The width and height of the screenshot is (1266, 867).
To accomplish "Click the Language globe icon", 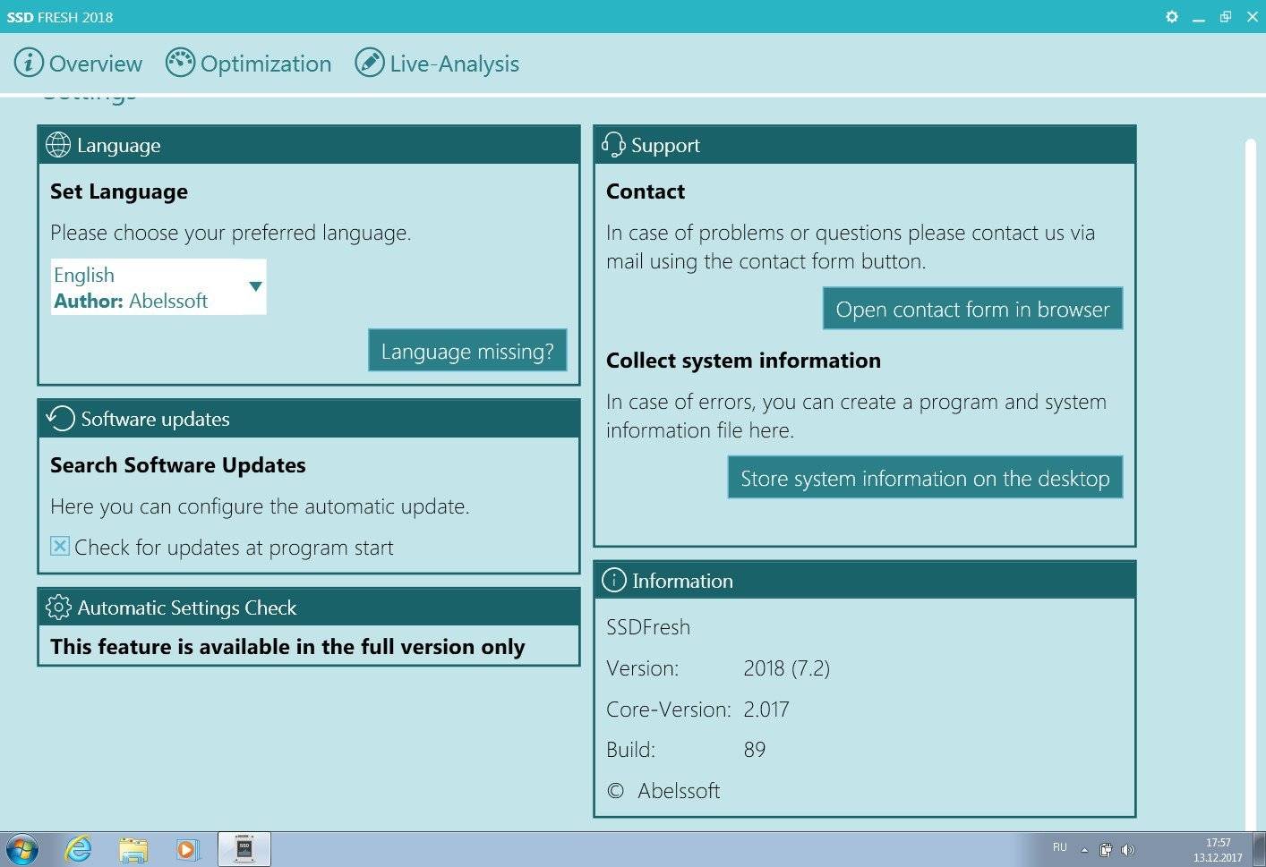I will point(58,145).
